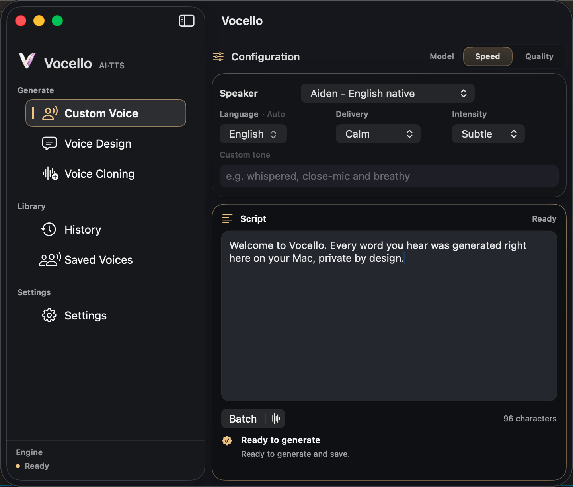This screenshot has width=573, height=487.
Task: Open the Delivery dropdown set to Calm
Action: coord(378,134)
